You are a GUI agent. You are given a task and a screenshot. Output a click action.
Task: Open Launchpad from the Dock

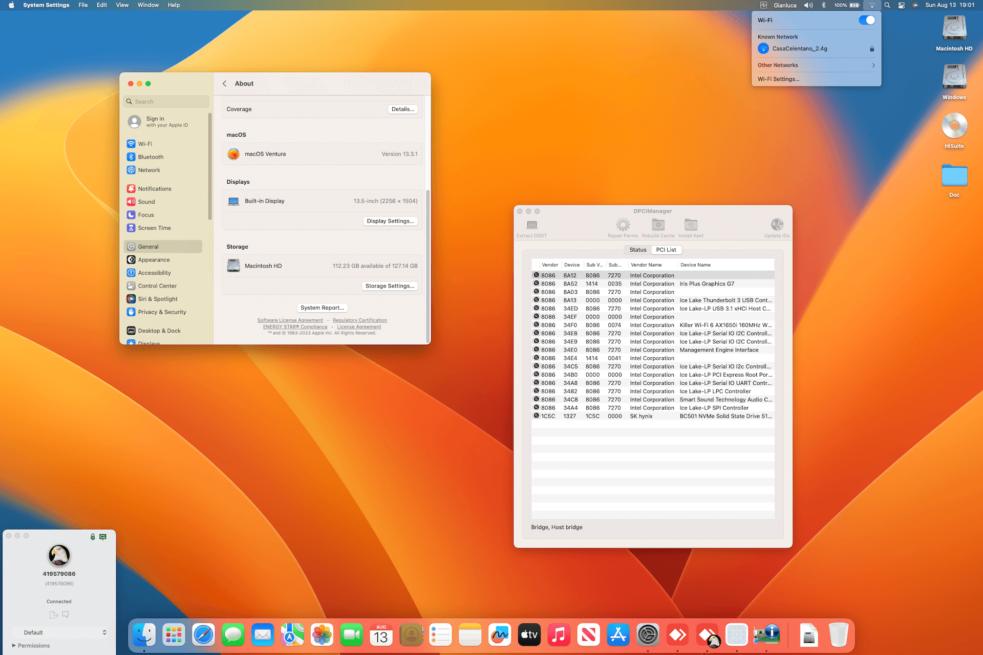coord(174,635)
